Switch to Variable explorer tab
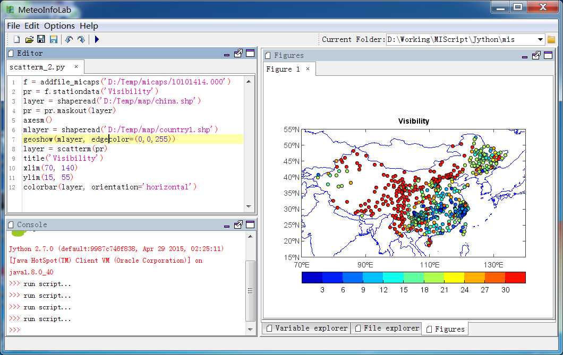The height and width of the screenshot is (355, 563). (307, 328)
